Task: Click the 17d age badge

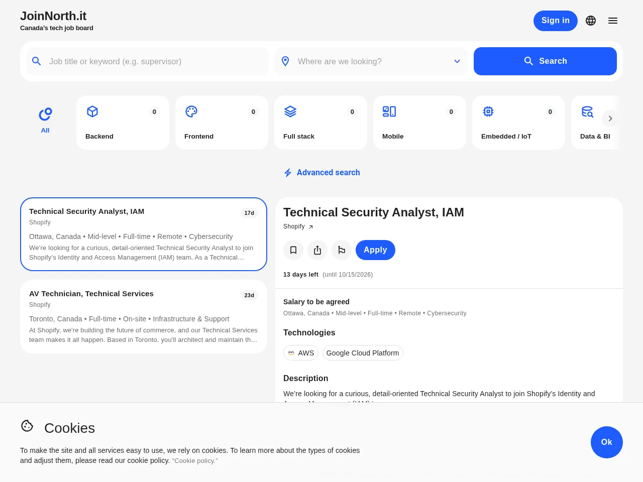Action: [x=249, y=213]
